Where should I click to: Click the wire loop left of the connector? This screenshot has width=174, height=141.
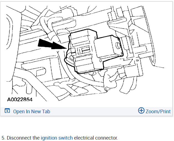pyautogui.click(x=68, y=59)
